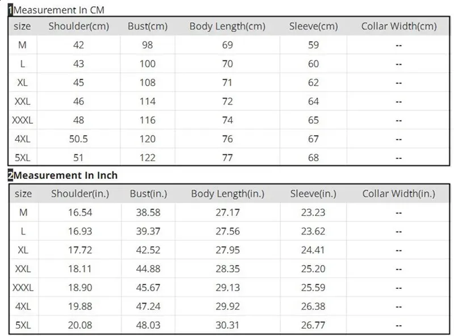Select the Bust(in.) column header
454x336 pixels.
(x=148, y=194)
